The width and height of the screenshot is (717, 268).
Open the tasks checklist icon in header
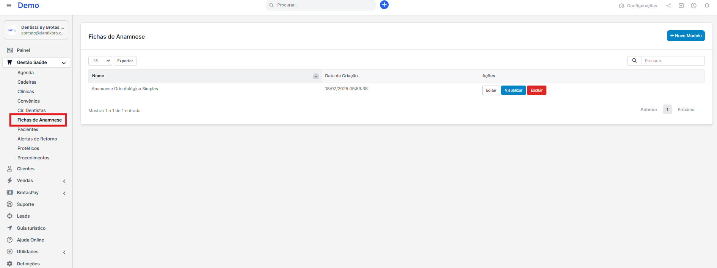[x=681, y=6]
